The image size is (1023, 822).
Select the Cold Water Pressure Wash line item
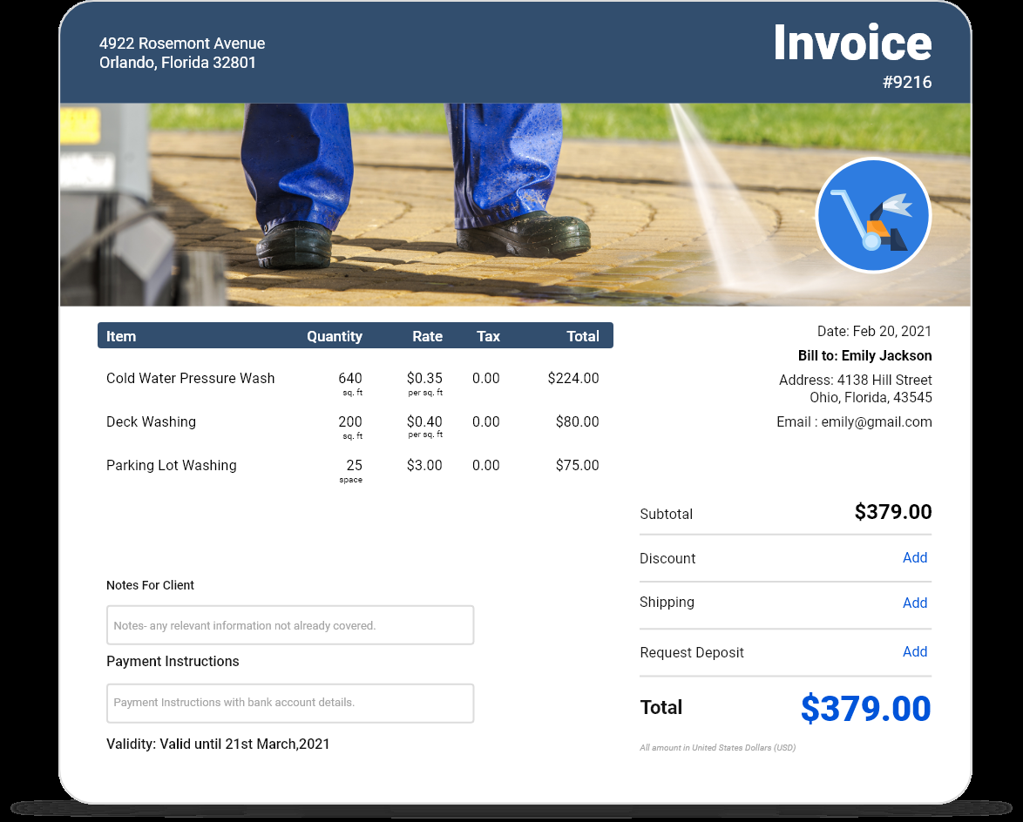tap(189, 378)
